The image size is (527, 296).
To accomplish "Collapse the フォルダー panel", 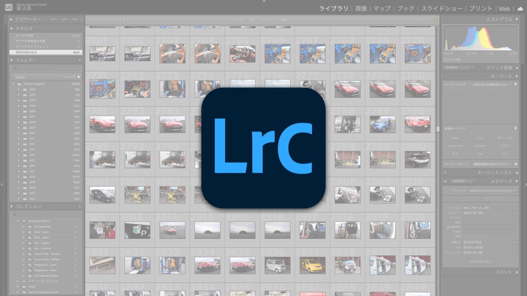I will [x=12, y=60].
